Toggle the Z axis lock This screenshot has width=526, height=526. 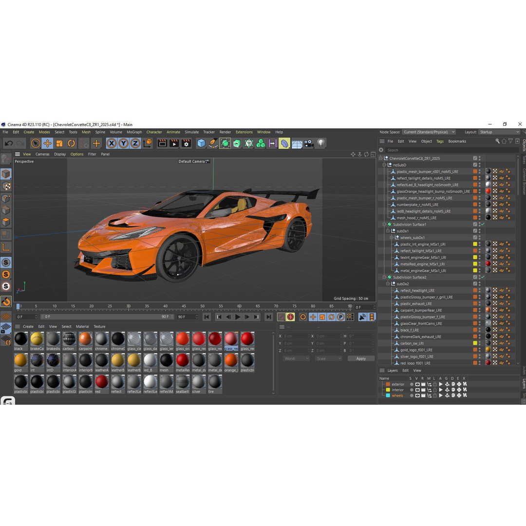(135, 144)
